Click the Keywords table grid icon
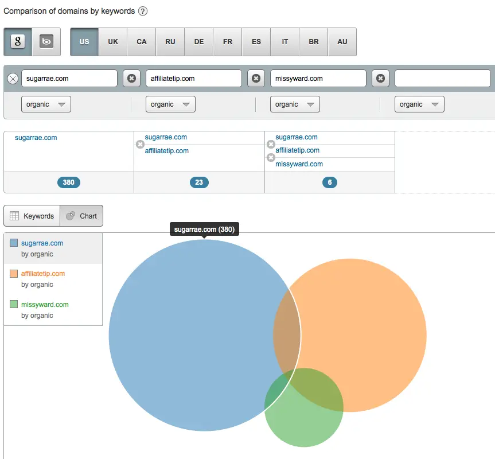Image resolution: width=495 pixels, height=459 pixels. pos(14,216)
